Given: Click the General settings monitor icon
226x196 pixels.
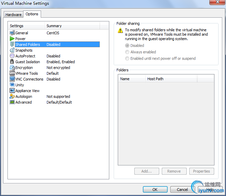Looking at the screenshot, I should click(12, 33).
